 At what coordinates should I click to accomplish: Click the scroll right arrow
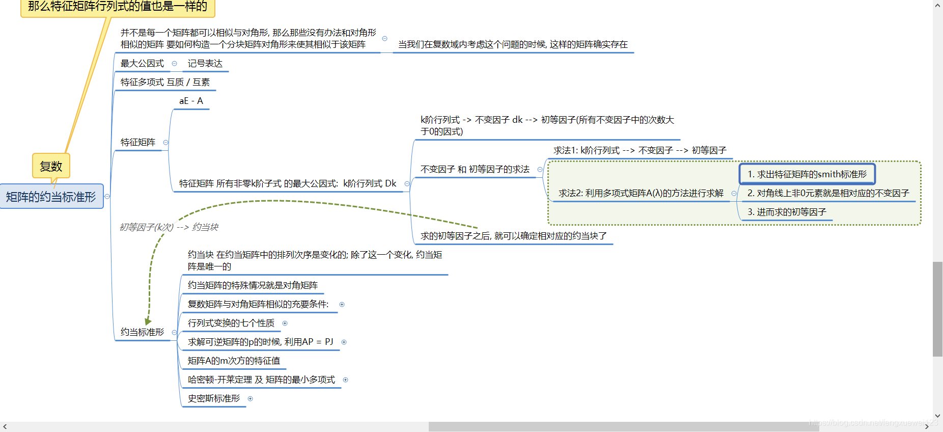(x=927, y=427)
